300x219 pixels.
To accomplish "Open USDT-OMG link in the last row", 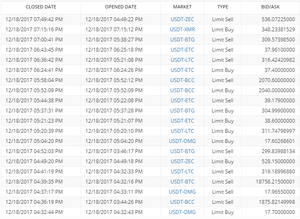I will [183, 212].
